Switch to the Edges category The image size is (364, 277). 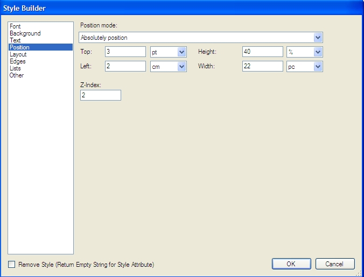click(x=17, y=61)
